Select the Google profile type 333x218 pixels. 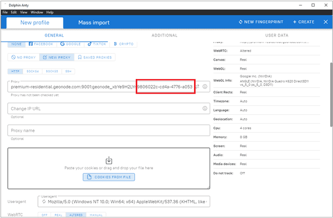(x=71, y=44)
